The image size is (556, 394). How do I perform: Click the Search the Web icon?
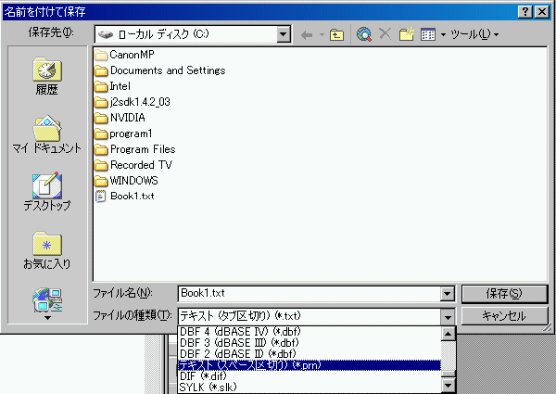364,34
